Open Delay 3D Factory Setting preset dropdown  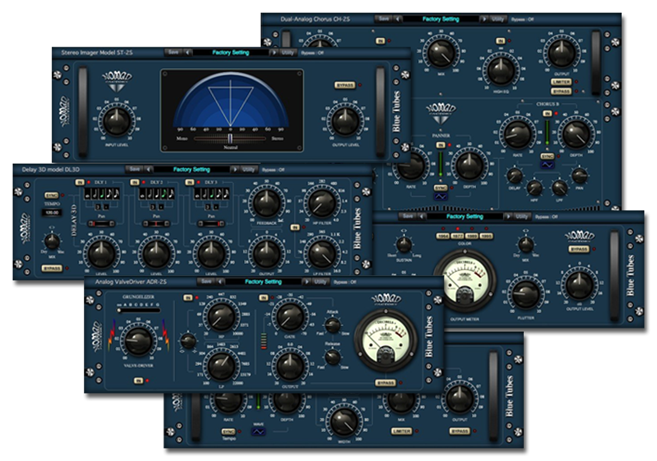(192, 170)
